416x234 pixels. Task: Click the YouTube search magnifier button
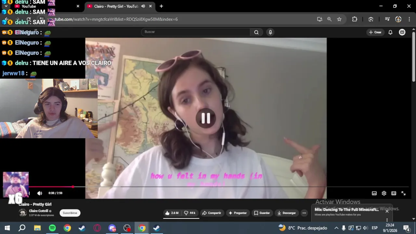coord(256,32)
